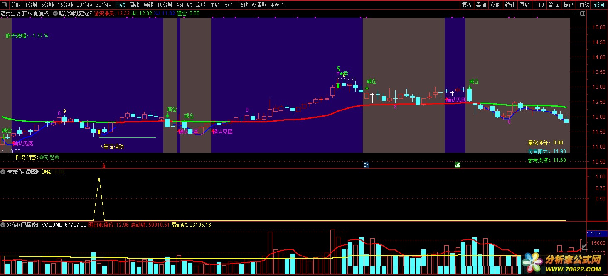Click the 游资争买 12.32 readout

pyautogui.click(x=112, y=13)
